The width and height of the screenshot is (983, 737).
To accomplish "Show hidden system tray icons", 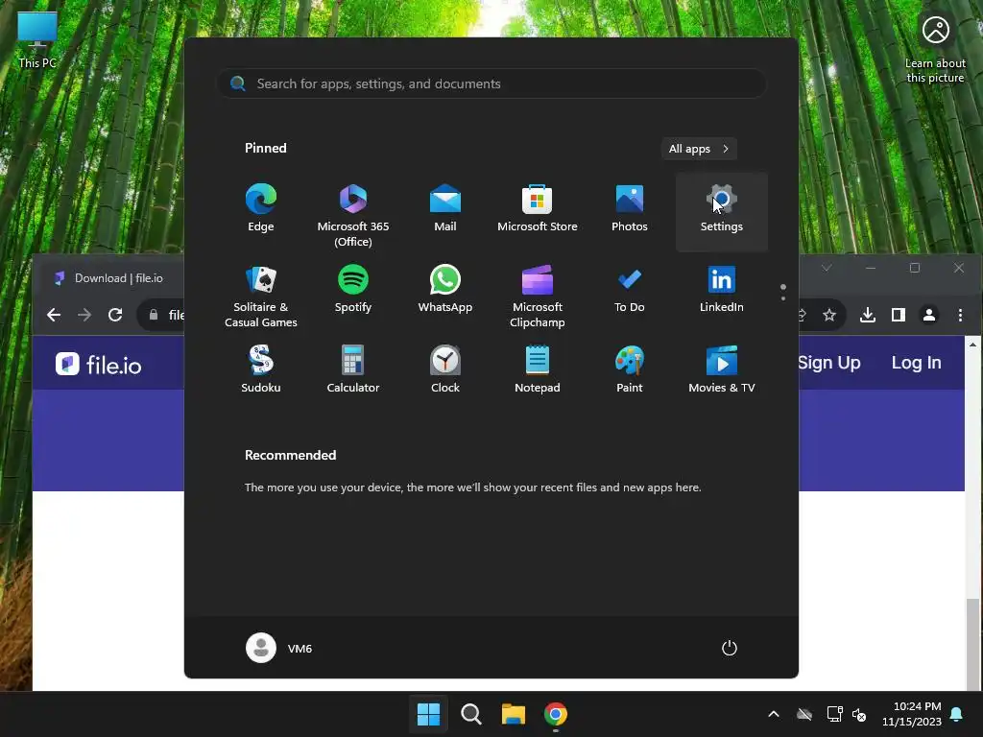I will tap(774, 714).
